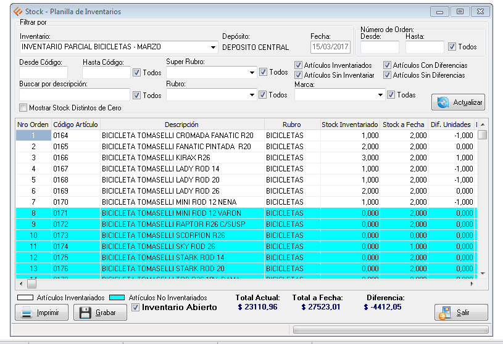This screenshot has width=503, height=344.
Task: Click the Stock Inventariado column header
Action: tap(349, 125)
